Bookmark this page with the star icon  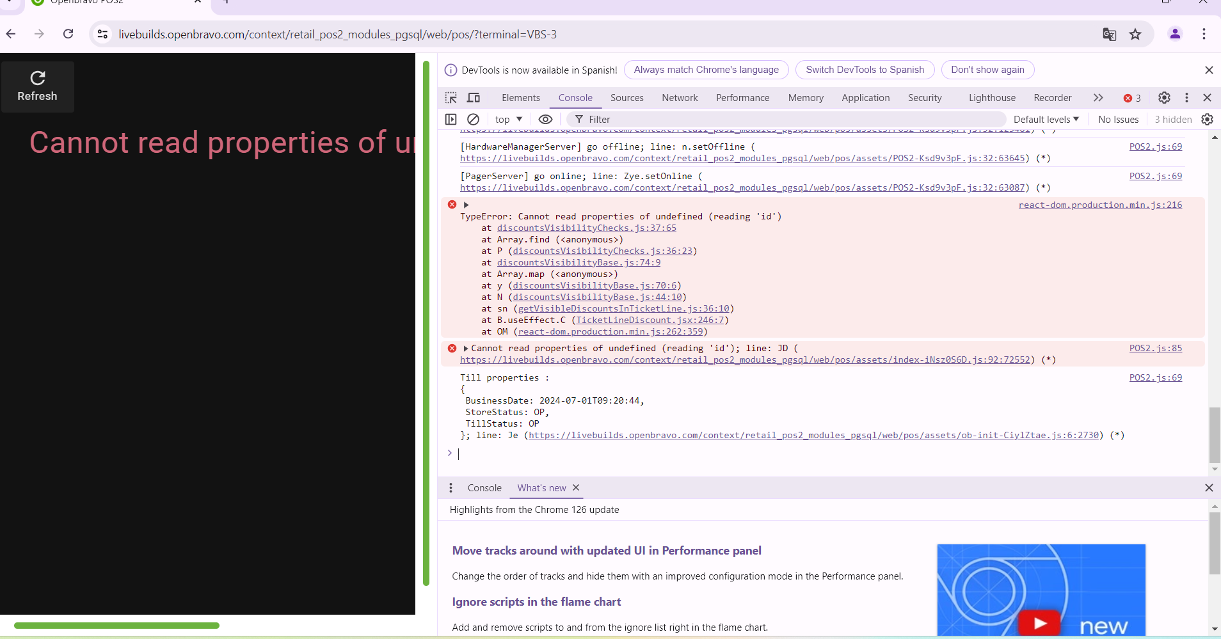[1135, 35]
